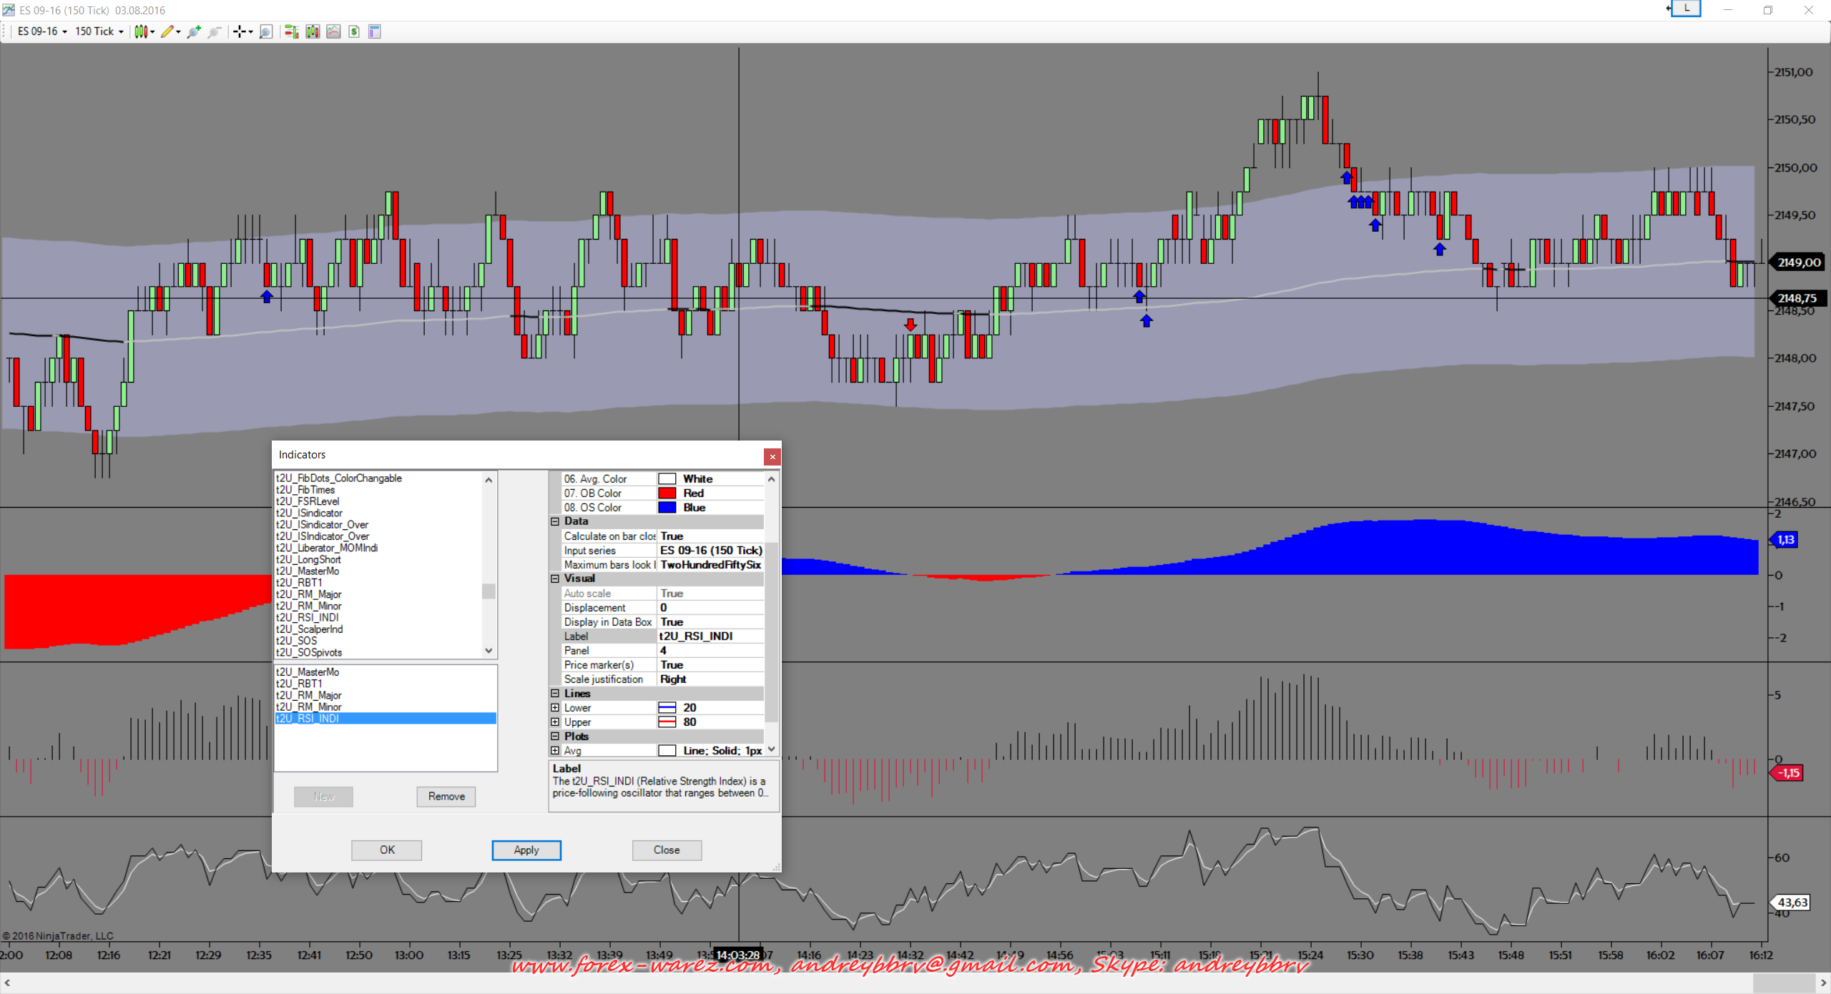Toggle the Chart Trader panel icon
1831x994 pixels.
coord(291,31)
